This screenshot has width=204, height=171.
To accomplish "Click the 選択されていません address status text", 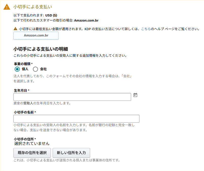I will (32, 144).
